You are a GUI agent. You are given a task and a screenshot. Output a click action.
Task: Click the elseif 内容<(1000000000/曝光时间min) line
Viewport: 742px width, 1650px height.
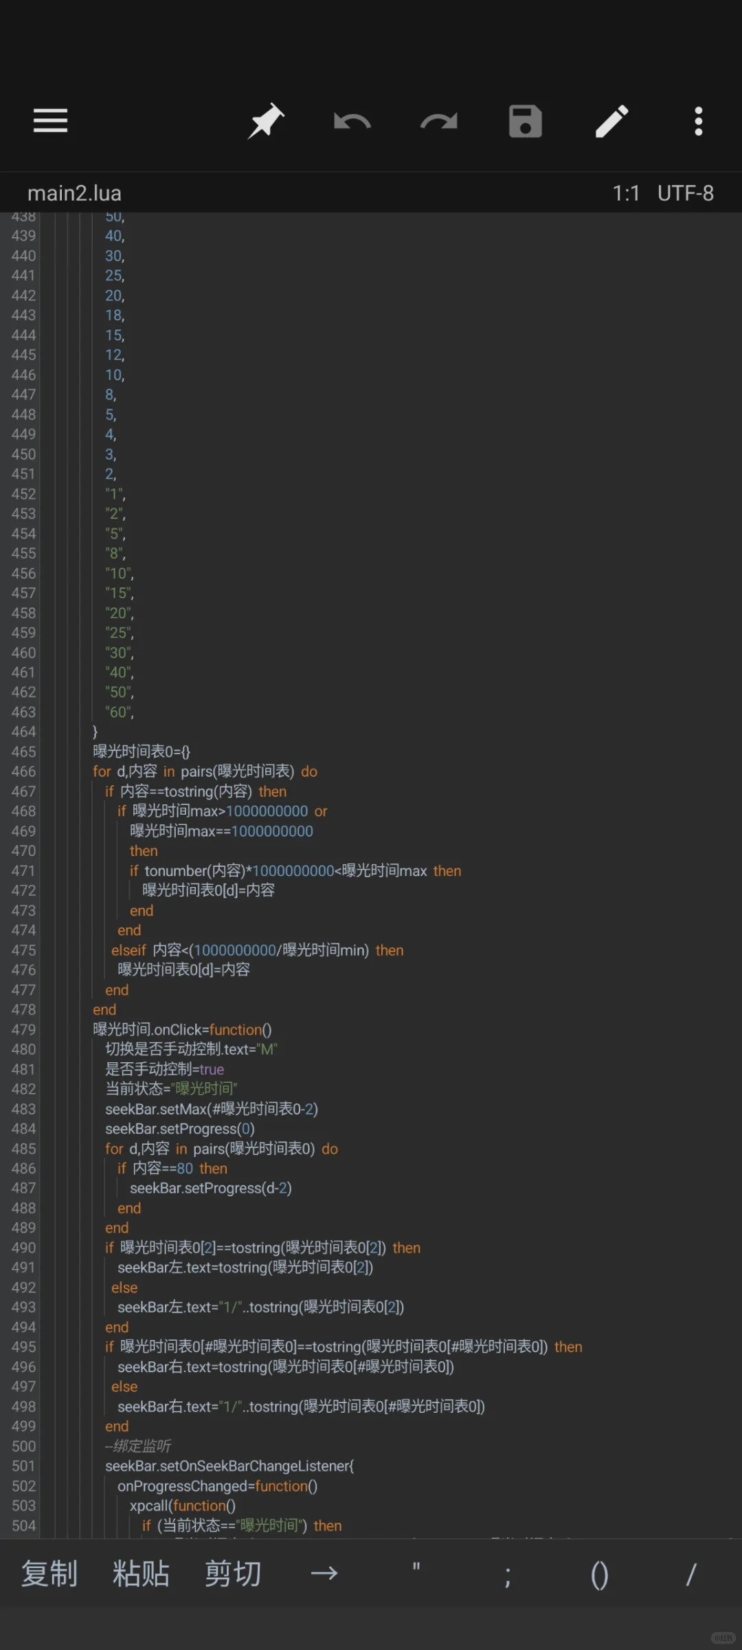coord(258,950)
